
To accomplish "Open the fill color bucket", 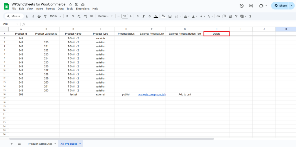I will tap(164, 16).
